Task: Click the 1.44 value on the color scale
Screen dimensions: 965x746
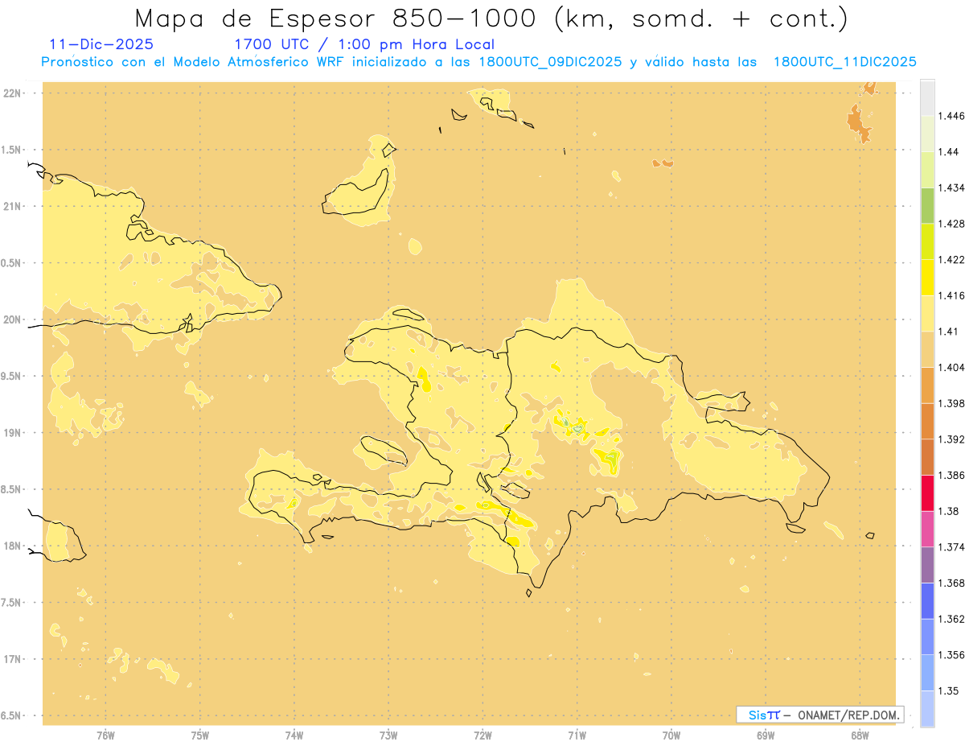Action: pyautogui.click(x=950, y=151)
